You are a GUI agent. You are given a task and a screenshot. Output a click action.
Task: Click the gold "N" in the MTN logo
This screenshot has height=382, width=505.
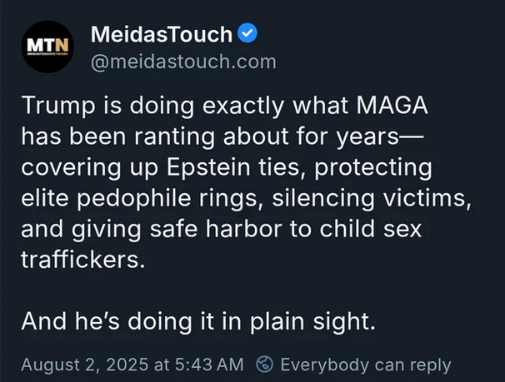coord(62,45)
